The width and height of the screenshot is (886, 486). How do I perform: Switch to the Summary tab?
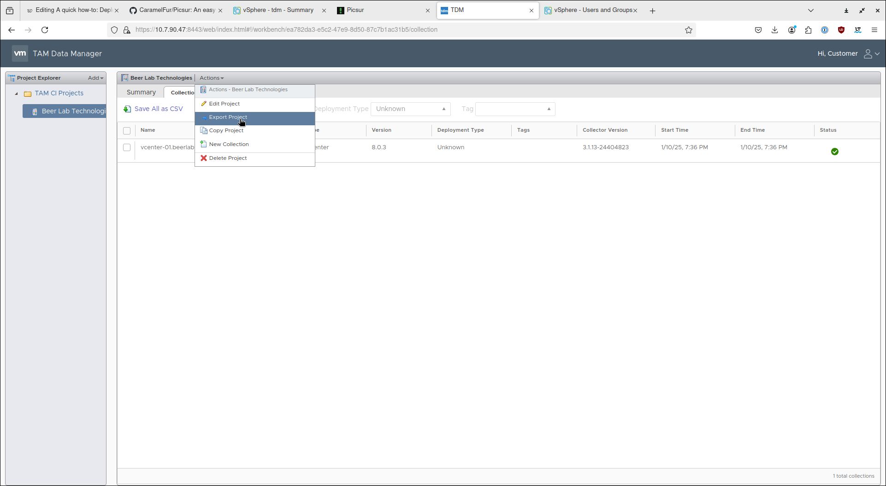[141, 92]
